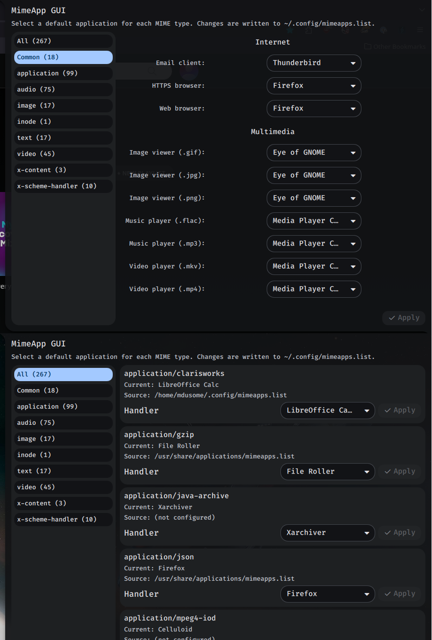Change the Music player (.flac) handler
The width and height of the screenshot is (432, 640).
tap(314, 221)
